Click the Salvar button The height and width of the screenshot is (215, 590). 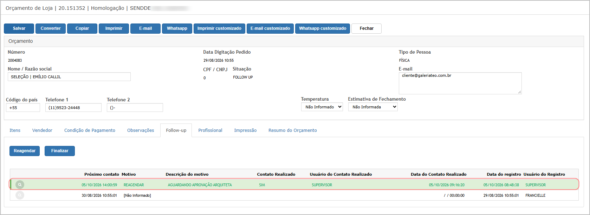(x=19, y=28)
